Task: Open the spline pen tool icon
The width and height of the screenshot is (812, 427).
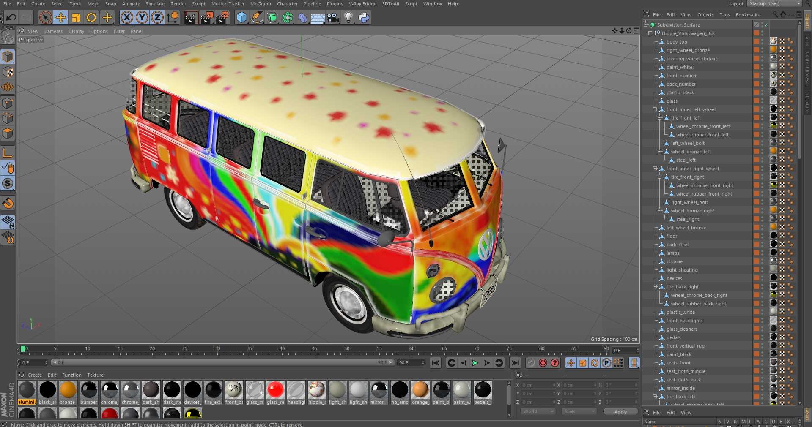Action: coord(257,17)
